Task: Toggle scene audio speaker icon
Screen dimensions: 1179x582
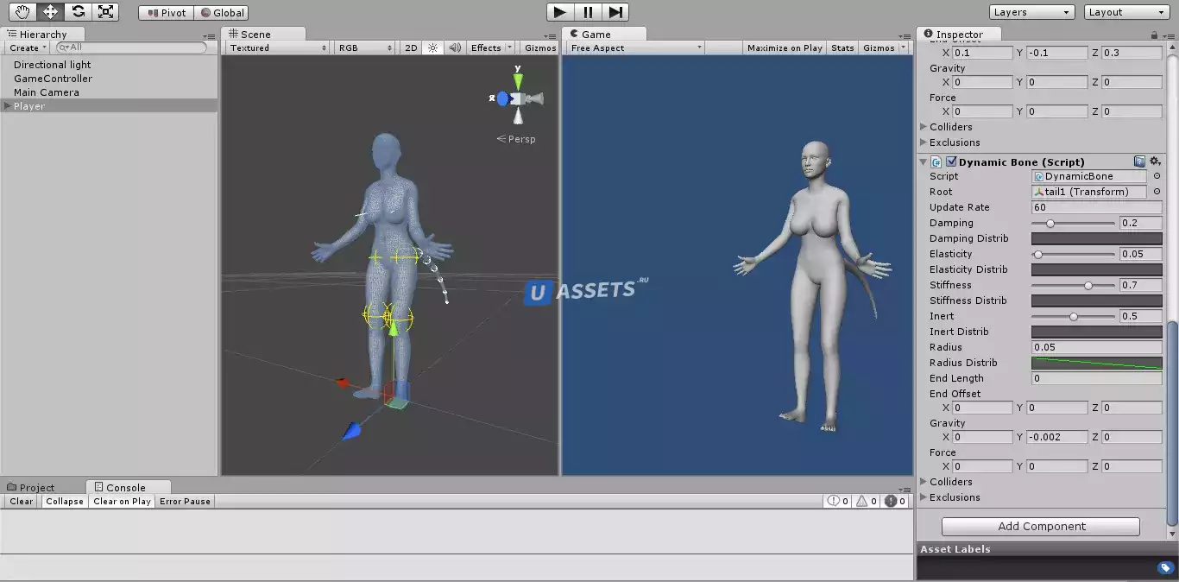Action: pos(455,48)
